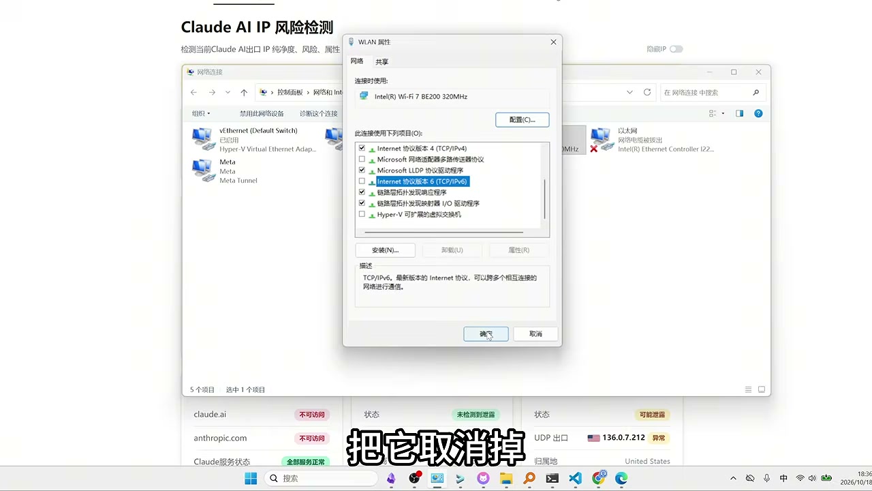Click the 在 网络连接 中搜索 field
This screenshot has width=872, height=491.
pyautogui.click(x=712, y=93)
